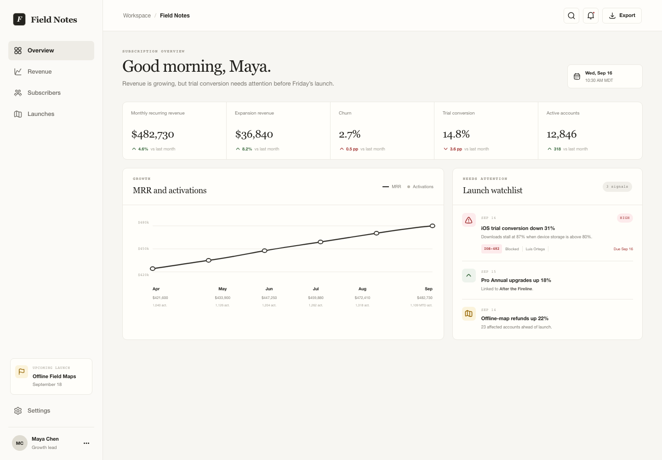The width and height of the screenshot is (662, 460).
Task: Click the Revenue chart icon
Action: 18,72
